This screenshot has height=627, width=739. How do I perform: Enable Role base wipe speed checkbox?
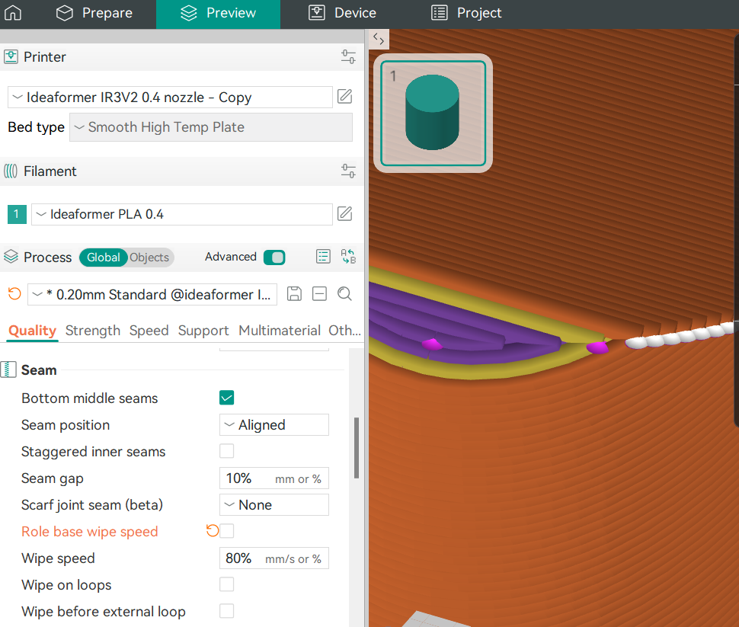coord(227,531)
